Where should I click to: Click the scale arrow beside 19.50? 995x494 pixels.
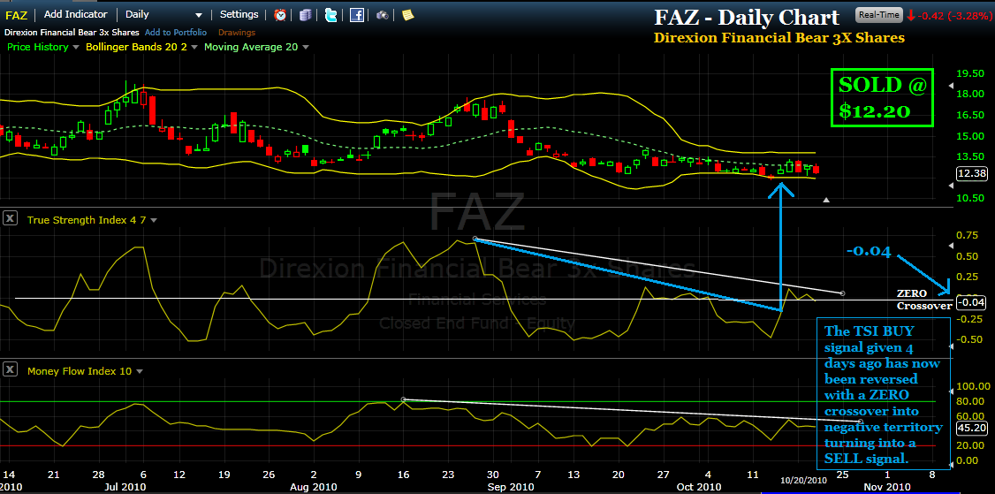click(950, 86)
